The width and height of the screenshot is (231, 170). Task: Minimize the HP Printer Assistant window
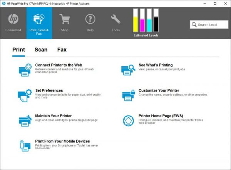pyautogui.click(x=205, y=3)
